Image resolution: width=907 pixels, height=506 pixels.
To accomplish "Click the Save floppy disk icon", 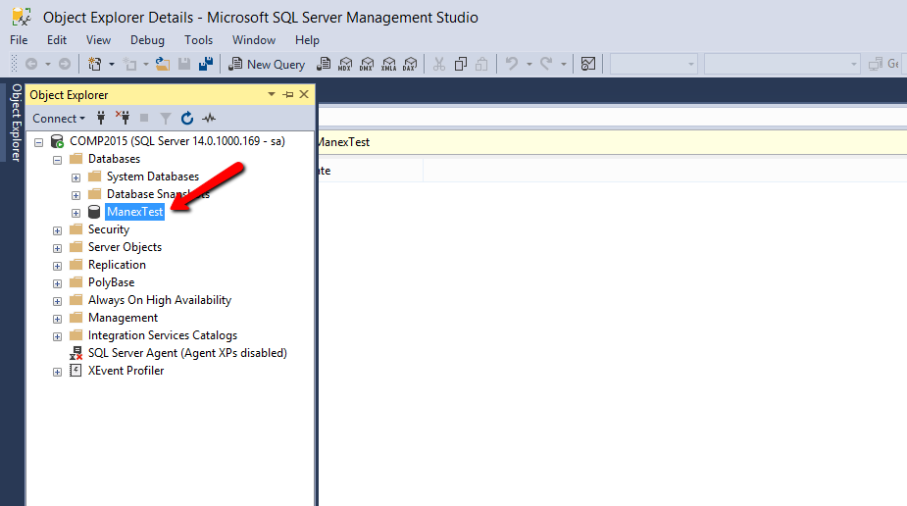I will coord(184,64).
